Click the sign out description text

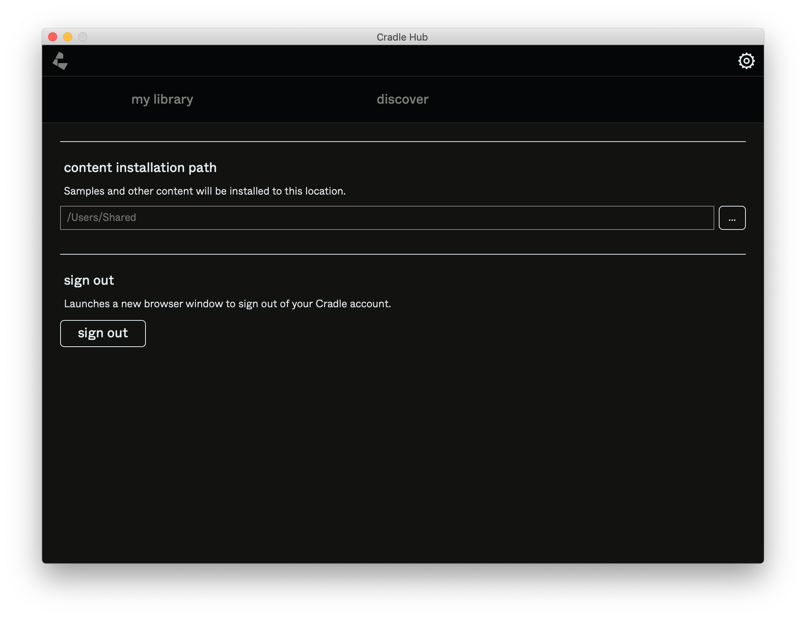point(227,303)
